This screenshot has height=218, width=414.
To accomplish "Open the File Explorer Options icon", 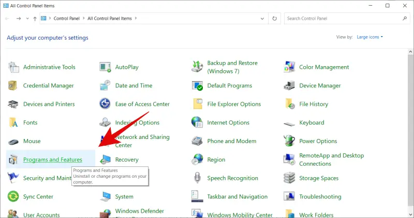I will coord(198,104).
